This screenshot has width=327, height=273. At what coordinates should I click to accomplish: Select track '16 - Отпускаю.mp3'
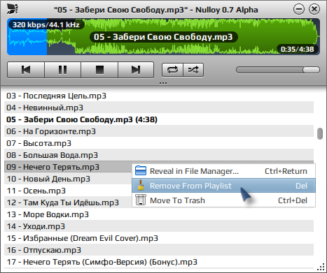159,250
